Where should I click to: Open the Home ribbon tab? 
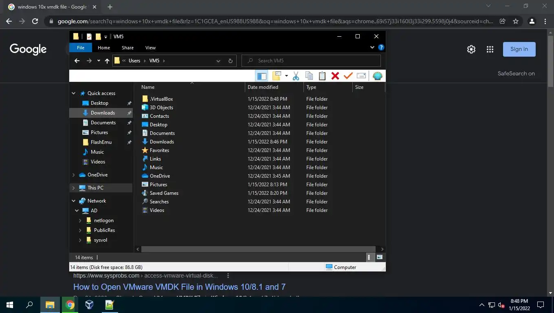(104, 48)
